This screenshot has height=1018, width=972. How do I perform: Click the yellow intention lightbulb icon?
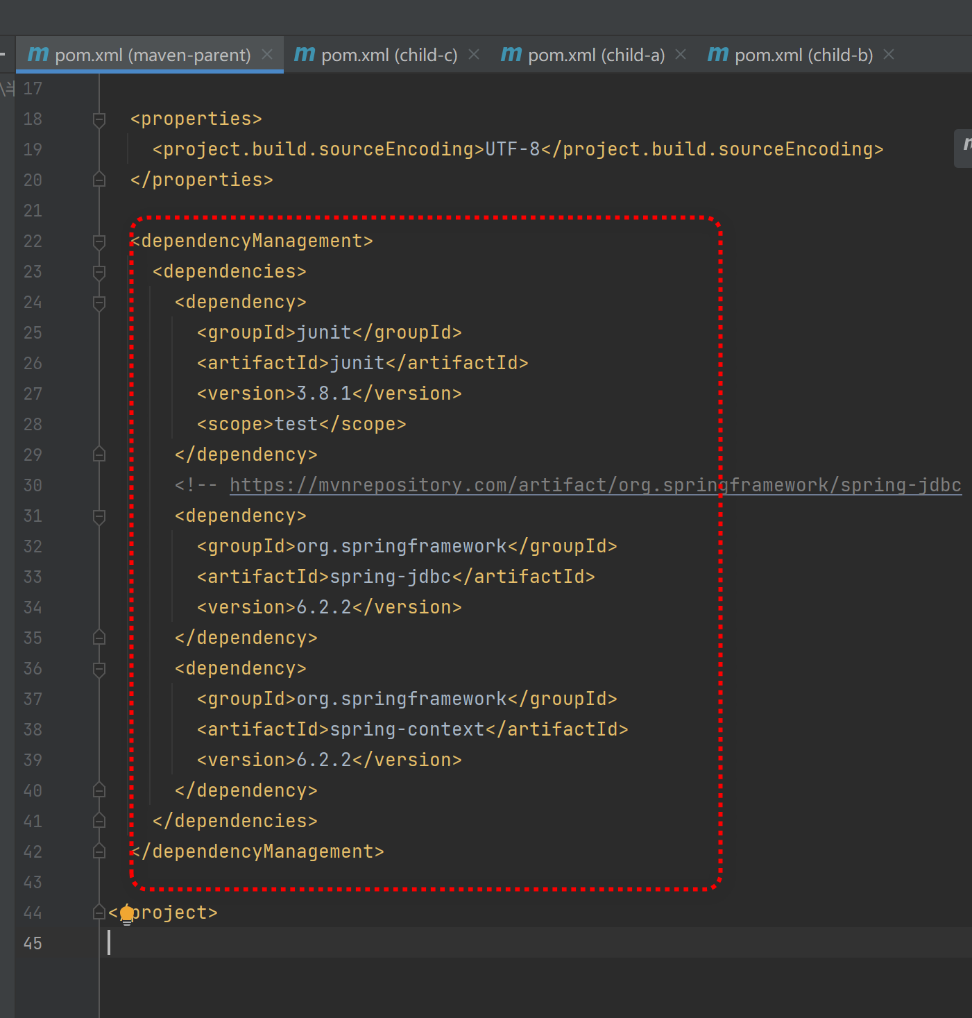coord(127,915)
